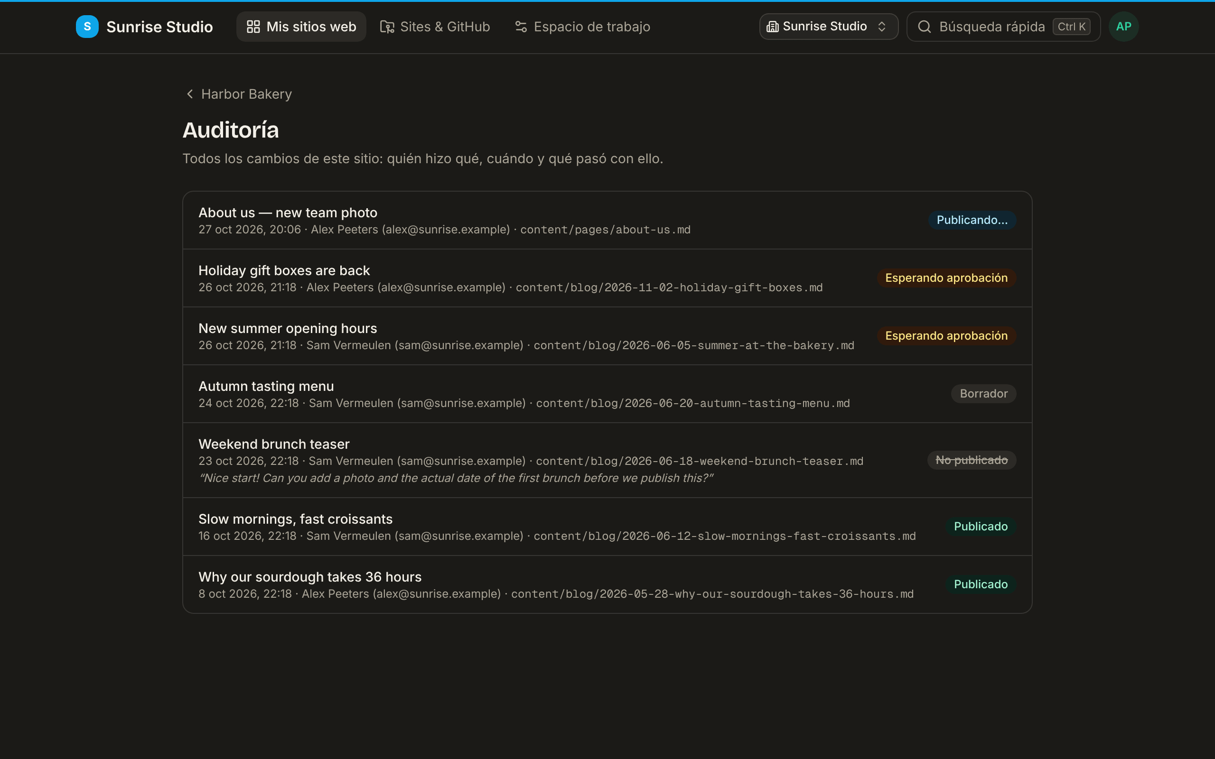Open Autumn tasting menu entry
This screenshot has width=1215, height=759.
pos(607,394)
